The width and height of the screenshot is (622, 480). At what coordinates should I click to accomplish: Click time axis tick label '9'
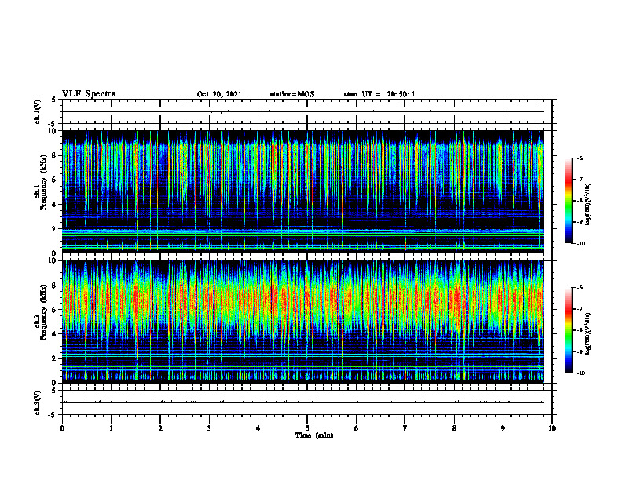(503, 428)
